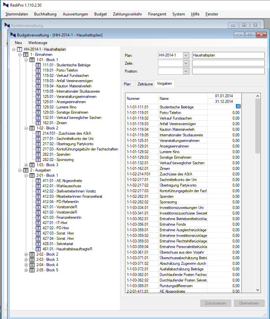Click the icon beside 129.02 Lumiere Kino
Screen dimensions: 270x319
38,107
